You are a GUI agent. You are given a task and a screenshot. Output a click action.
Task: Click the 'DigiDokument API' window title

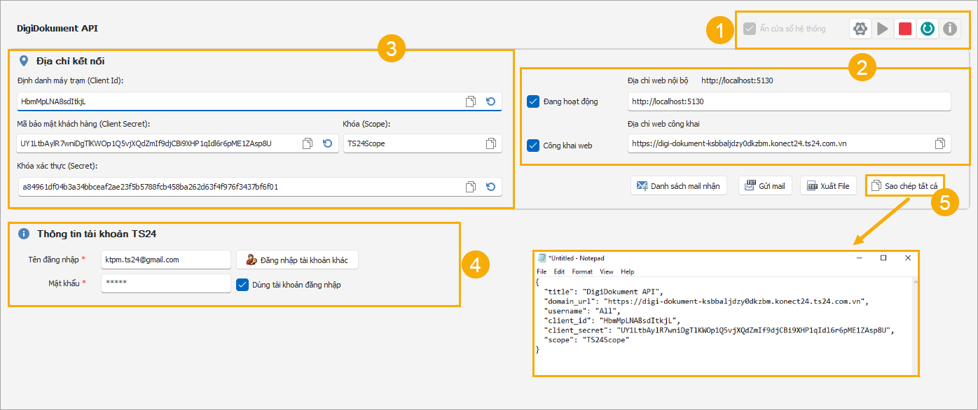pos(57,29)
